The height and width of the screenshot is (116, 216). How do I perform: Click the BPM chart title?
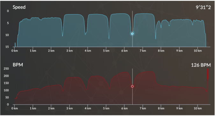(18, 65)
